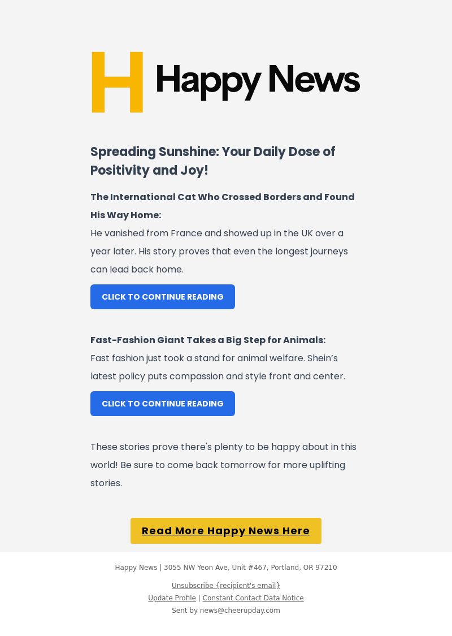Image resolution: width=452 pixels, height=636 pixels.
Task: Click the Shein animal welfare summary text
Action: tap(218, 367)
